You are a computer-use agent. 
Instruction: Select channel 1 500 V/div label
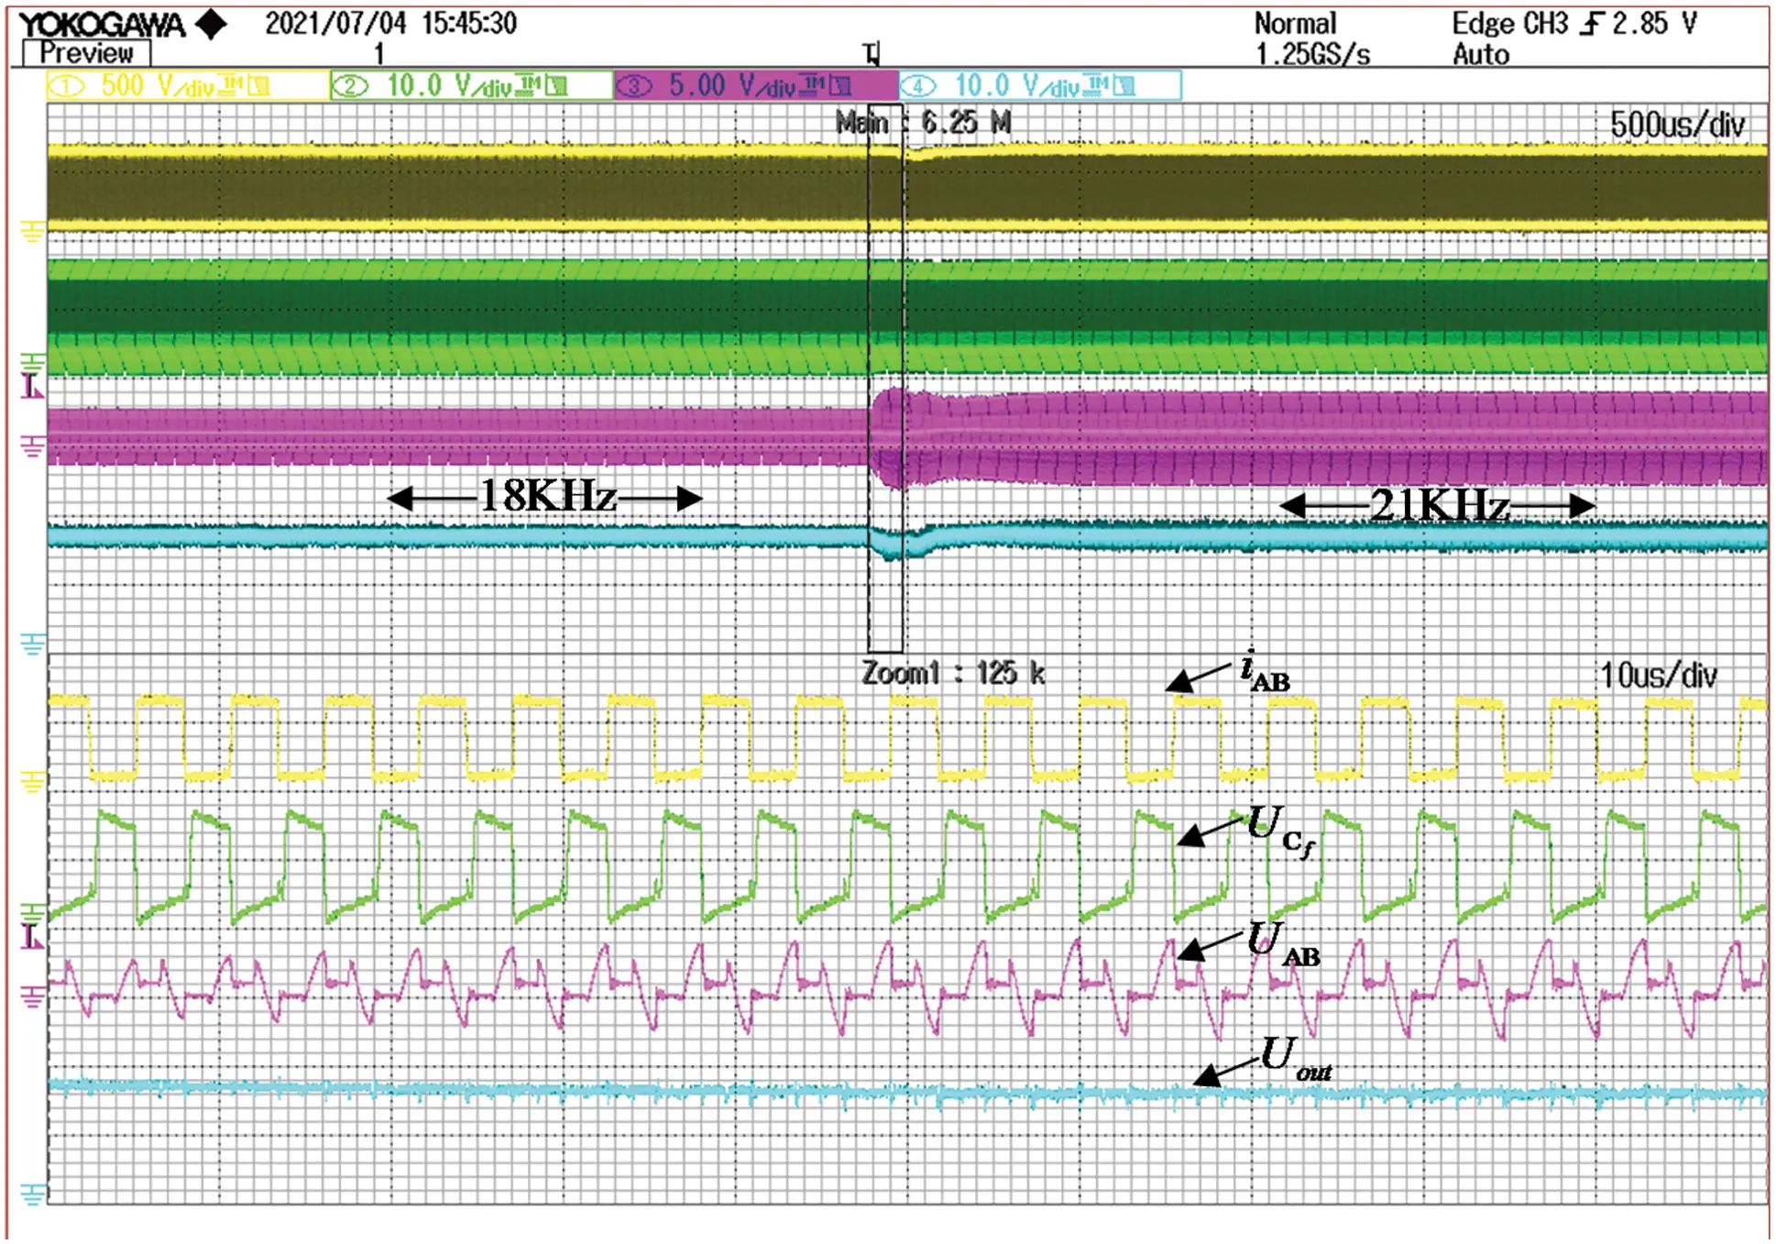(187, 86)
